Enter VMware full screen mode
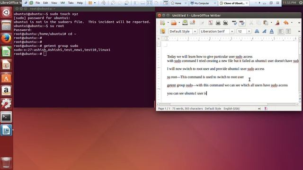The height and width of the screenshot is (170, 303). 150,3
